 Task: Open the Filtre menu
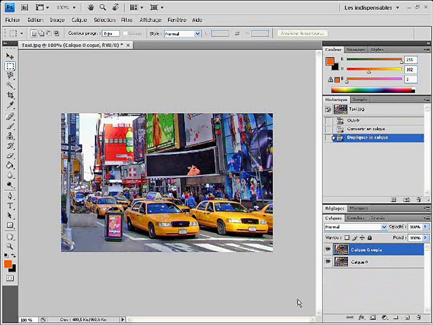(127, 20)
